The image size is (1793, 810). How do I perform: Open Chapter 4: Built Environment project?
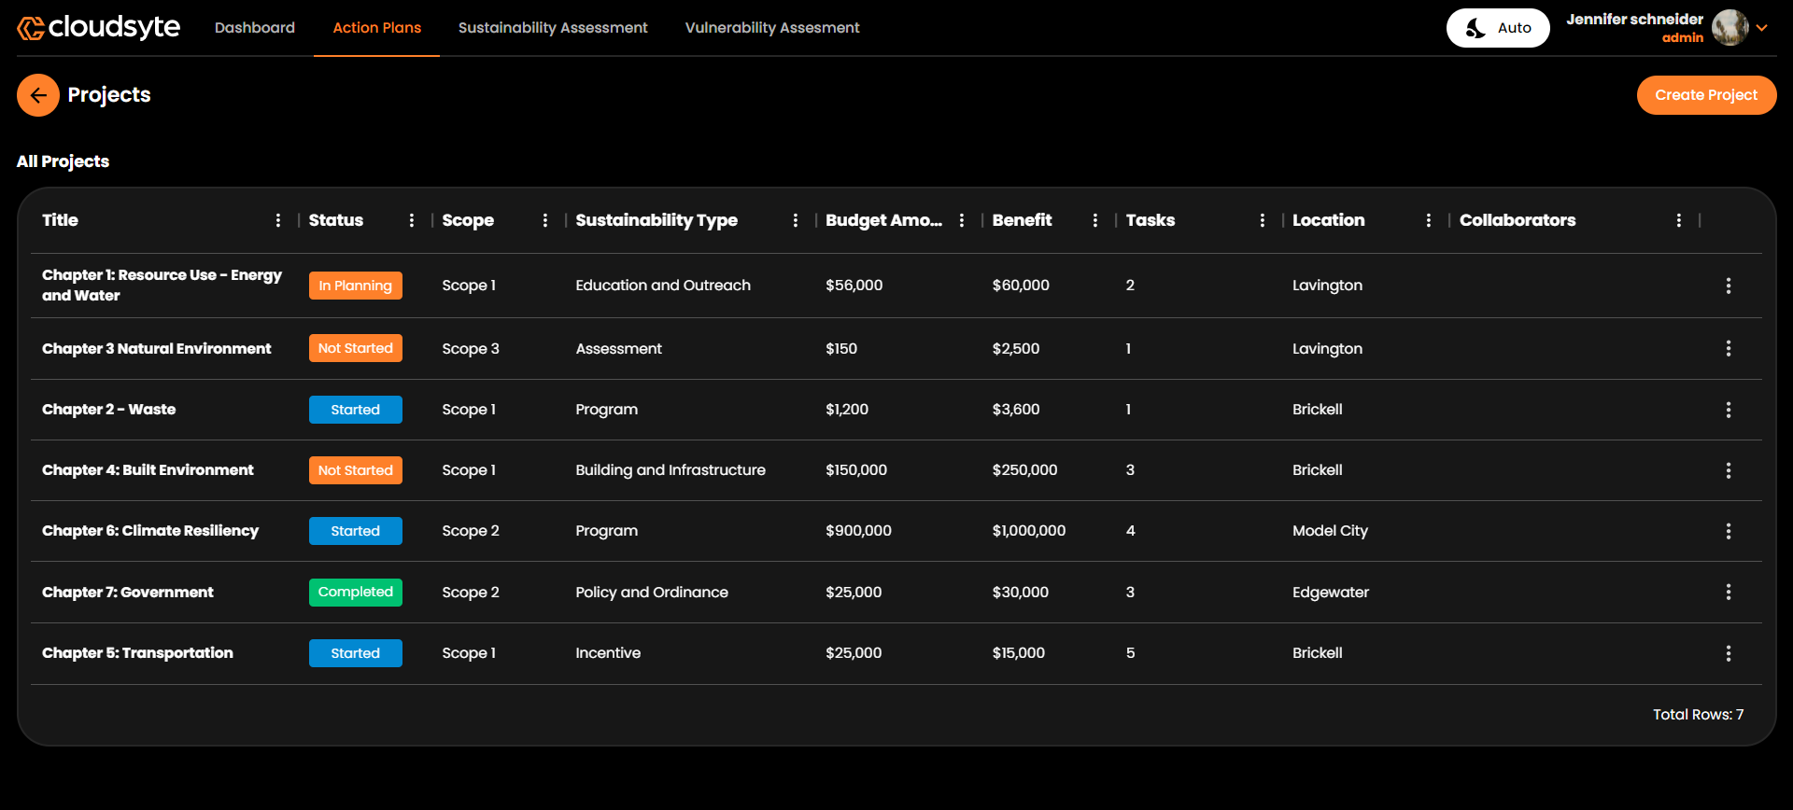tap(148, 470)
